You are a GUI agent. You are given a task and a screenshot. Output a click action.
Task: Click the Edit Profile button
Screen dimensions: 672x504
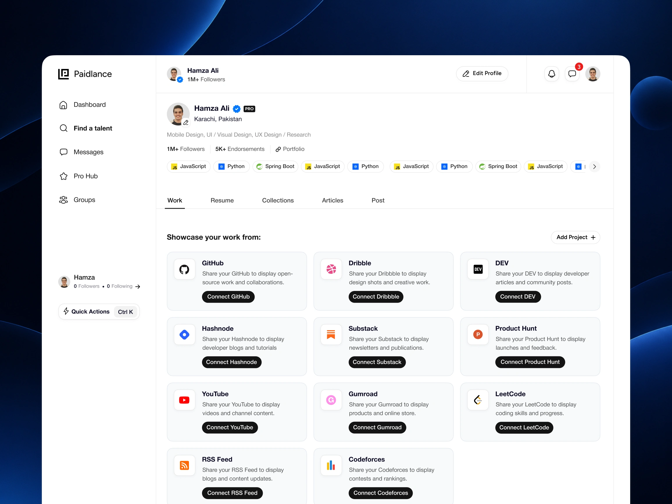482,74
